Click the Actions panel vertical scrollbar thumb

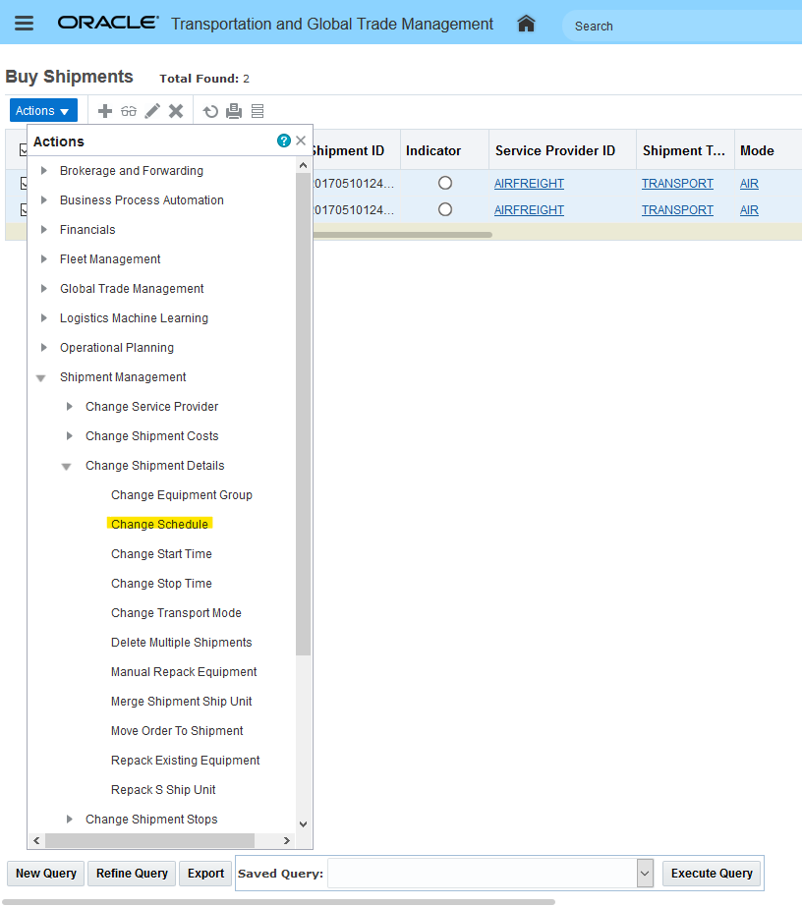point(304,414)
